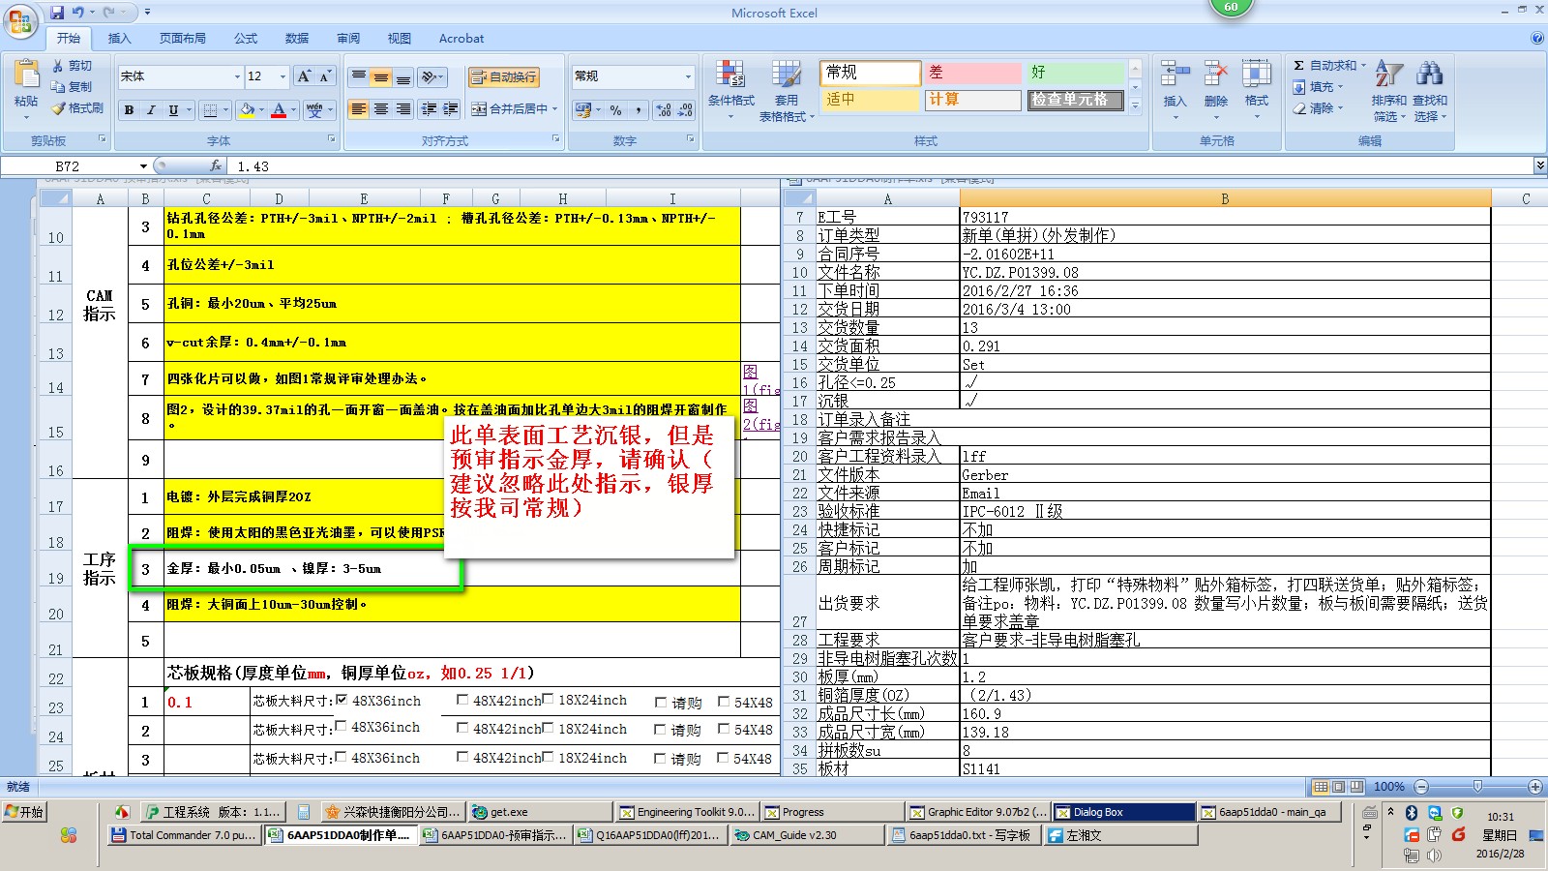
Task: Switch to the 数据 (Data) tab
Action: click(x=297, y=39)
